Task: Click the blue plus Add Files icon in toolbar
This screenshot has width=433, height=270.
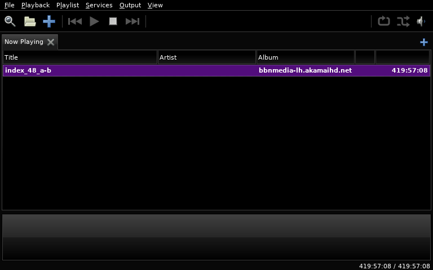Action: (x=49, y=21)
